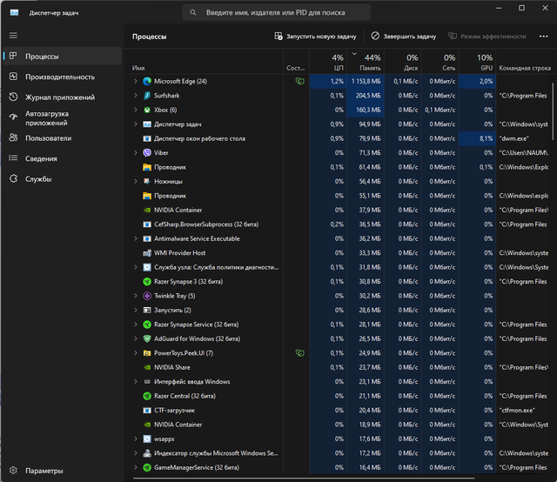Click the Viber process icon
Viewport: 557px width, 482px height.
(x=147, y=153)
